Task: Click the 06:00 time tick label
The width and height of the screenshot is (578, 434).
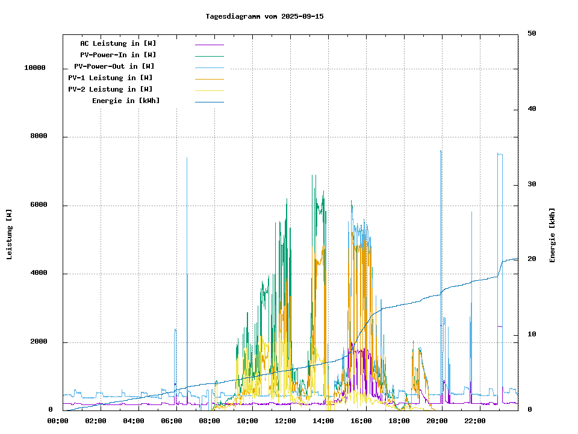Action: pyautogui.click(x=172, y=421)
